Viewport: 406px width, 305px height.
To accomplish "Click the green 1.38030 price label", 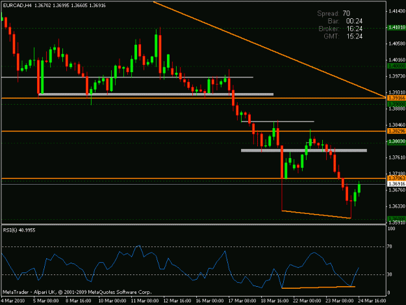I will point(396,142).
